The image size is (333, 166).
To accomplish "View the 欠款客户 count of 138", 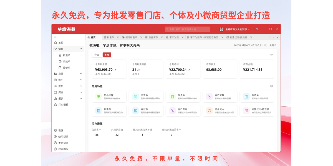I will (96, 135).
